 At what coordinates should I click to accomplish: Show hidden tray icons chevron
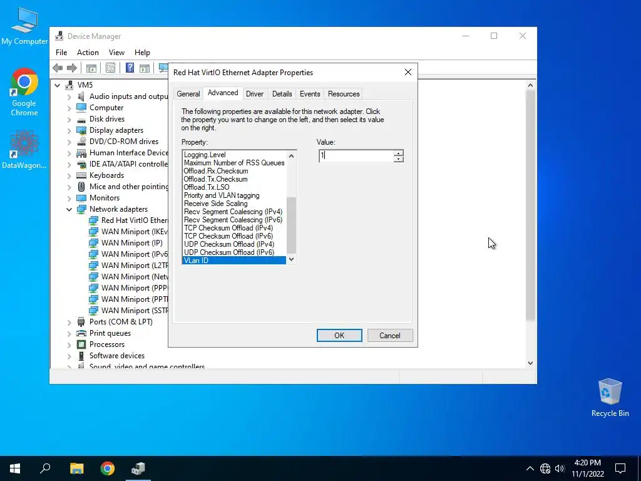click(x=530, y=468)
